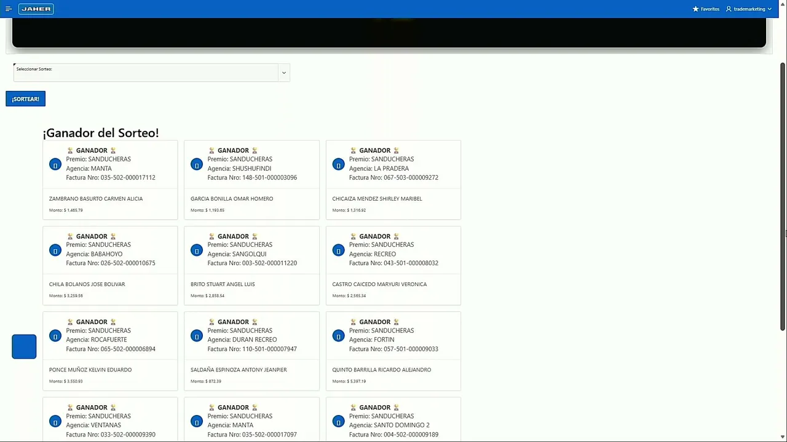Click blue icon on CASTRO CAICEDO card
Screen dimensions: 787x442
click(338, 250)
